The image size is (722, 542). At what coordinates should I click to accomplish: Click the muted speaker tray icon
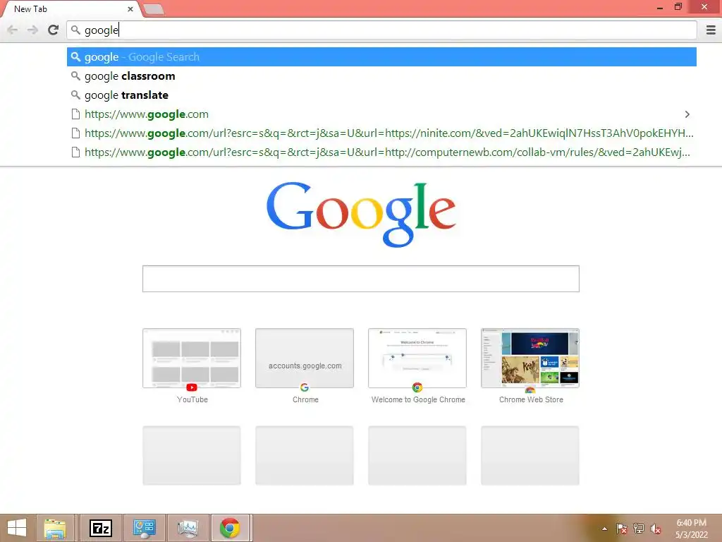[656, 529]
